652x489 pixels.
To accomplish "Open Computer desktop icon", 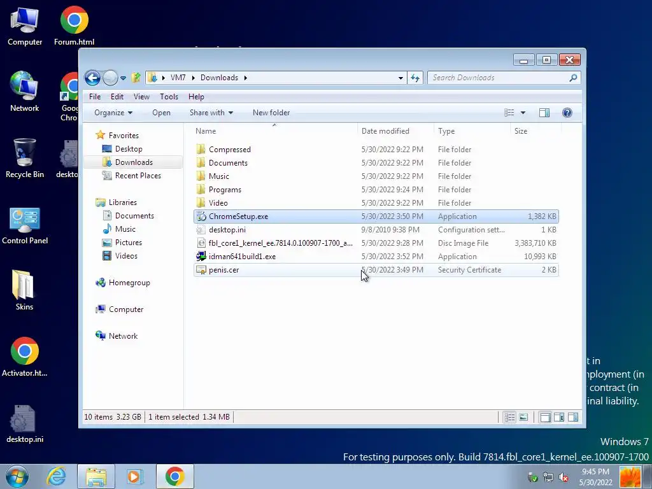I will pyautogui.click(x=25, y=25).
